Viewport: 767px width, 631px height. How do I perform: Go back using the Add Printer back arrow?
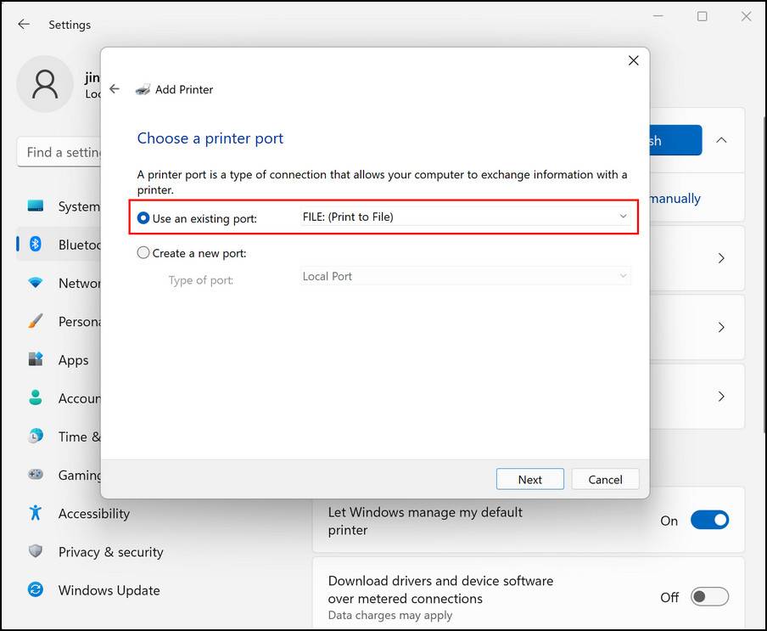115,88
